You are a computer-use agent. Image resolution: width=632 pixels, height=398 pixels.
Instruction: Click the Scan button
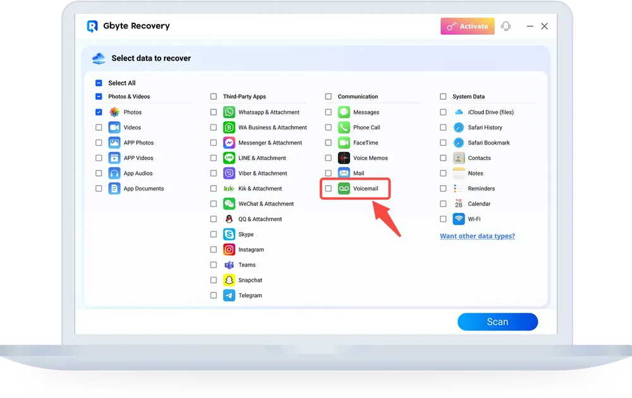coord(497,322)
